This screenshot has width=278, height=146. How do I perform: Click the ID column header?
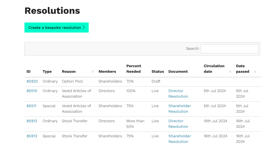(x=29, y=71)
